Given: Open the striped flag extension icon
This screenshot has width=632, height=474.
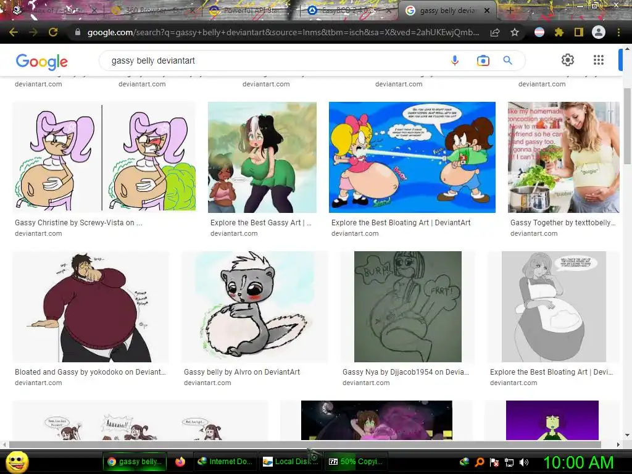Looking at the screenshot, I should (539, 32).
